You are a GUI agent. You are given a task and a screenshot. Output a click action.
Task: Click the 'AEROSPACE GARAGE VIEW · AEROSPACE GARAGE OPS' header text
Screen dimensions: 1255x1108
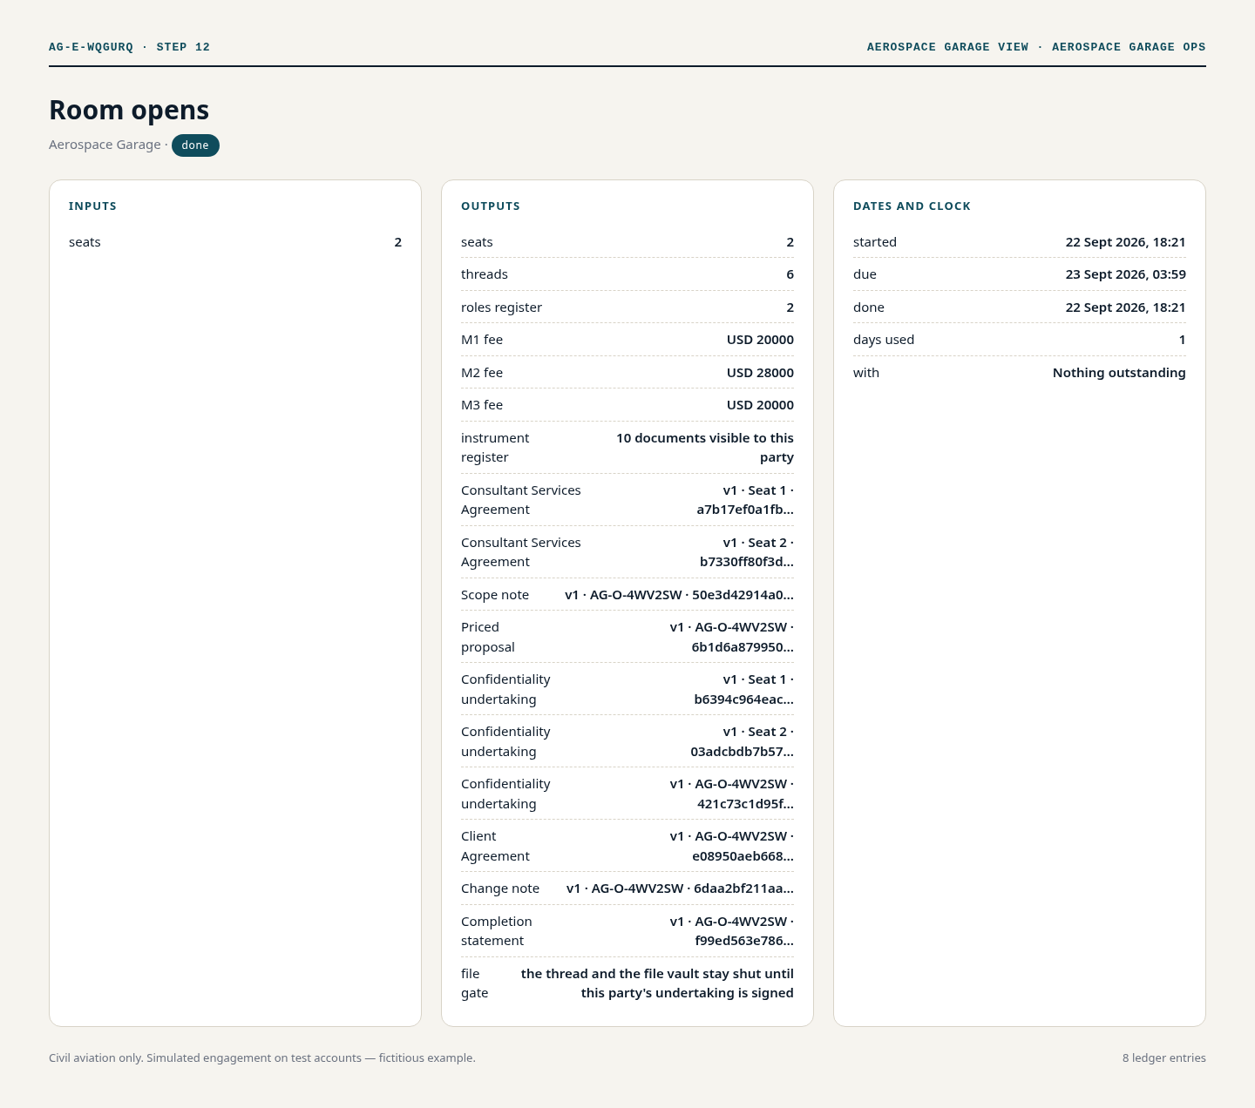click(x=1036, y=47)
